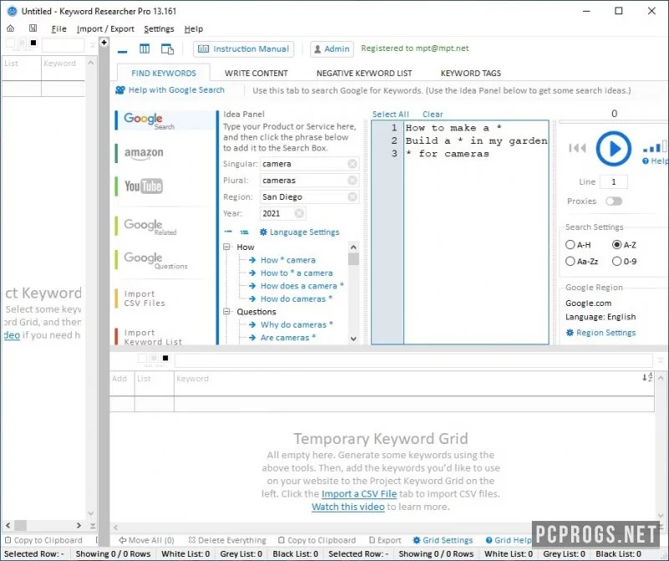Click the Line number input field
669x561 pixels.
pyautogui.click(x=614, y=181)
